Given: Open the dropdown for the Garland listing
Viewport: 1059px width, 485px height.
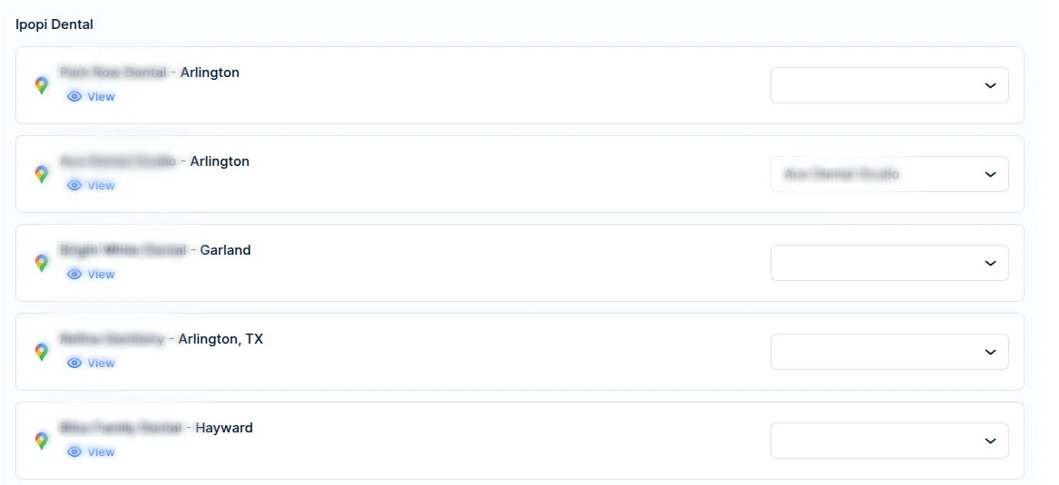Looking at the screenshot, I should pyautogui.click(x=888, y=263).
